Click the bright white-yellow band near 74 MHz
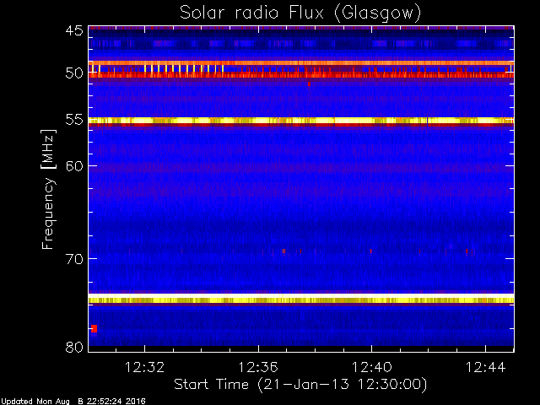The height and width of the screenshot is (405, 540). tap(301, 298)
